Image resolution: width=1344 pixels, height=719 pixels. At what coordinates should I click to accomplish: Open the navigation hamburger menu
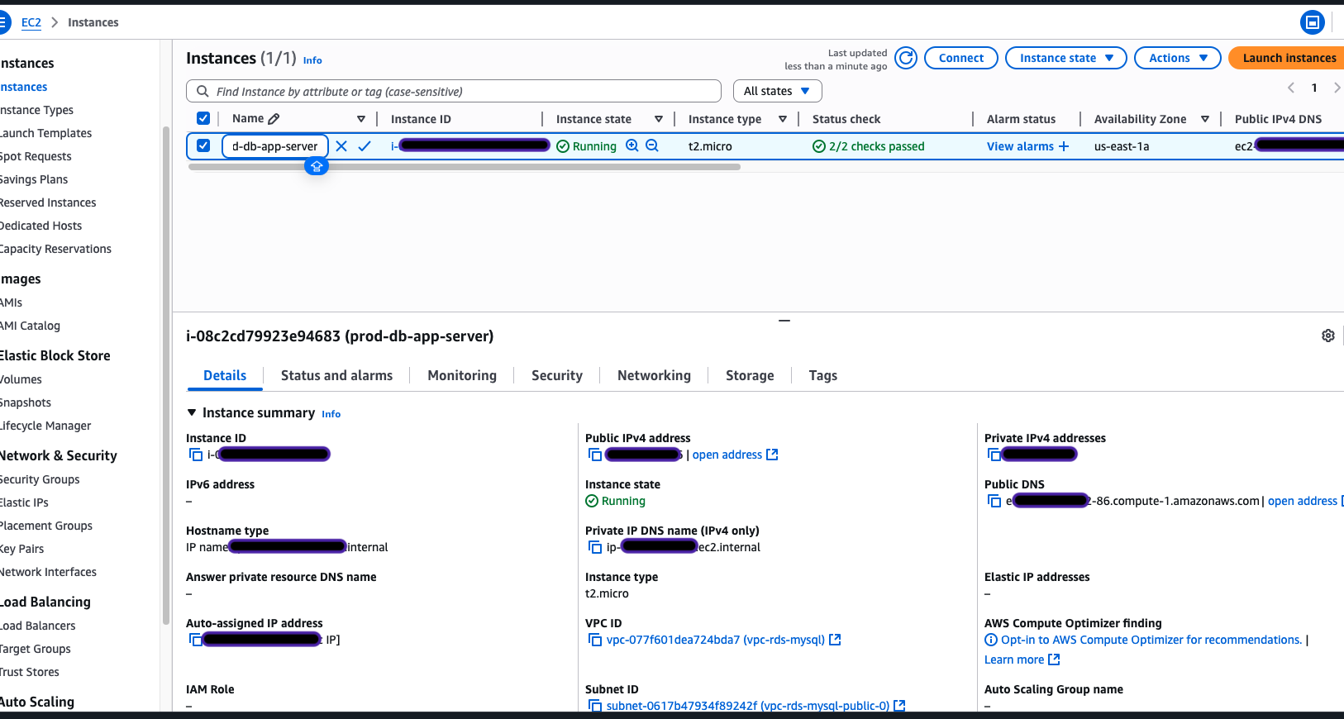pyautogui.click(x=4, y=22)
